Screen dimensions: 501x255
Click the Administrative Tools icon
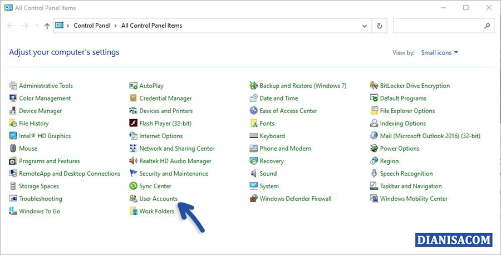13,86
